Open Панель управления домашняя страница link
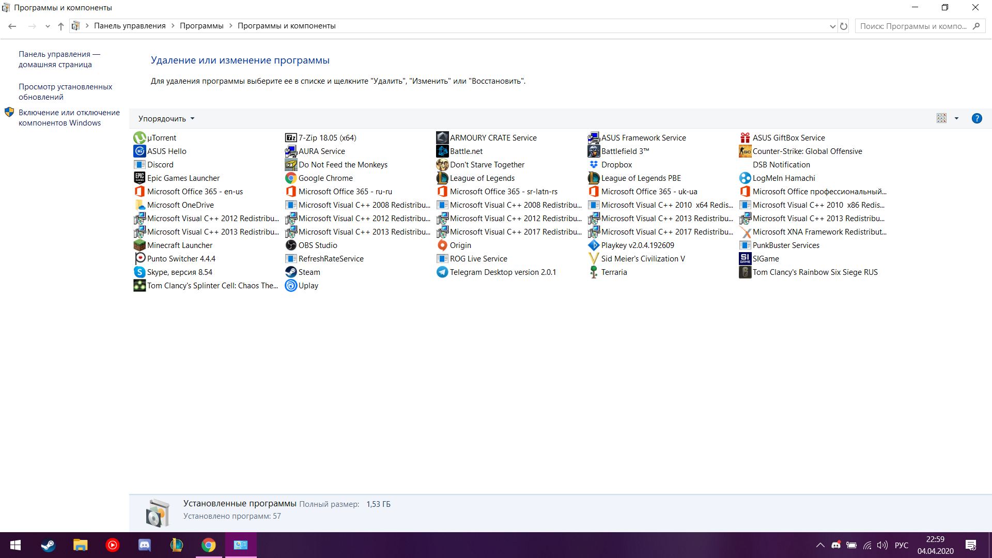The height and width of the screenshot is (558, 992). (x=59, y=59)
